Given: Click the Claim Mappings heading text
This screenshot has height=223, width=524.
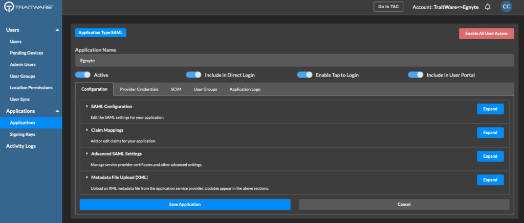Looking at the screenshot, I should point(107,130).
